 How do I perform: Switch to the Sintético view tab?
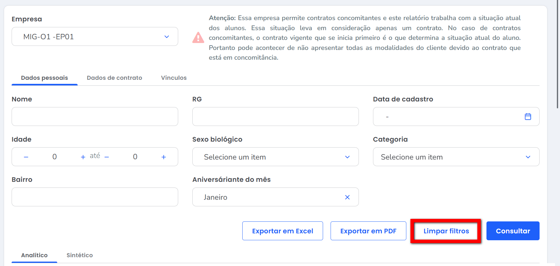[x=80, y=255]
